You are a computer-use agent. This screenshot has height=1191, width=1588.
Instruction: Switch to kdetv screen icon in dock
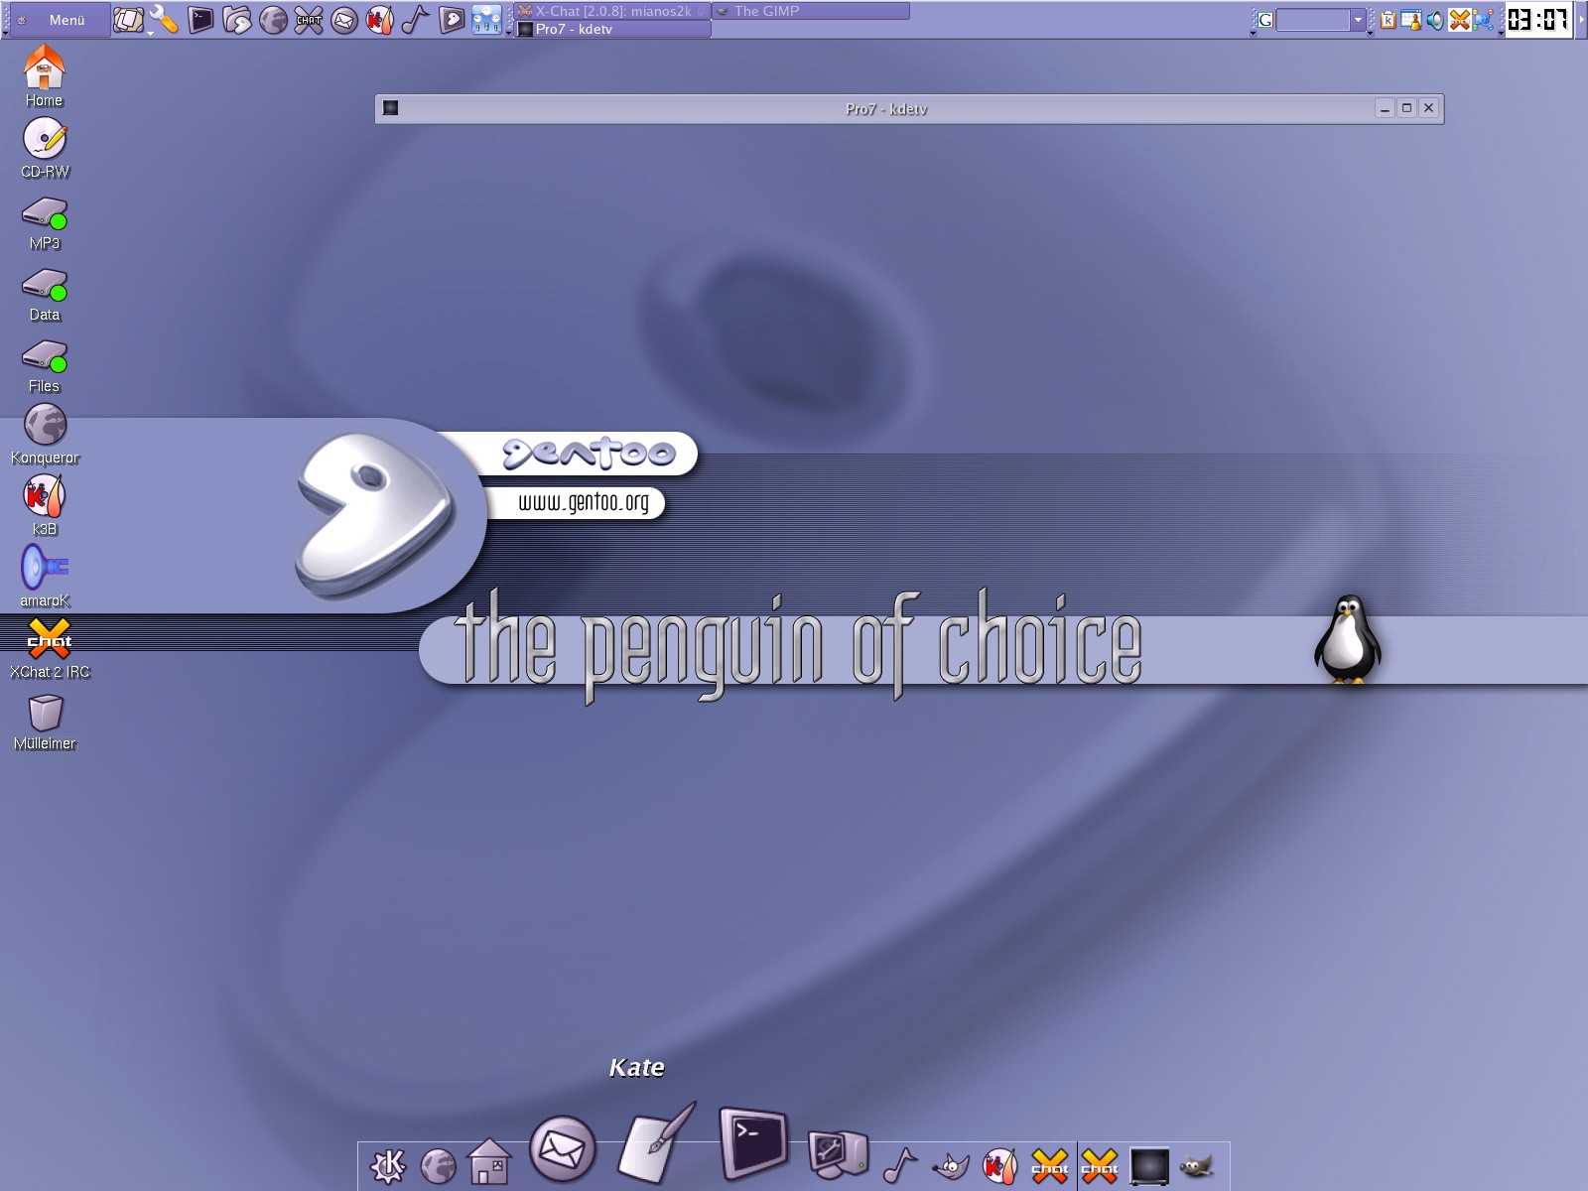tap(1149, 1166)
